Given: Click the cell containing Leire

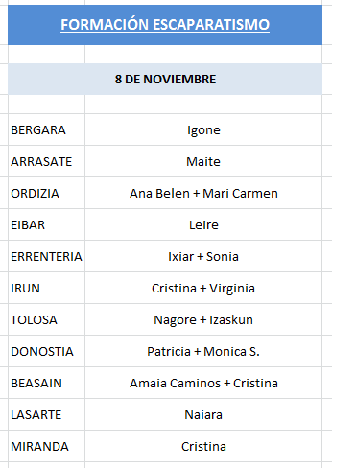Looking at the screenshot, I should tap(203, 224).
